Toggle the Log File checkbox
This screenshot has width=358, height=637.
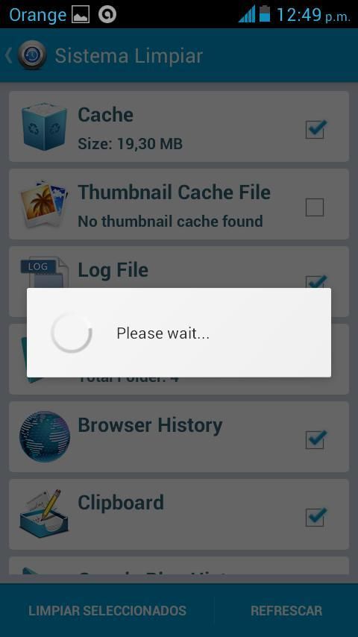click(315, 281)
